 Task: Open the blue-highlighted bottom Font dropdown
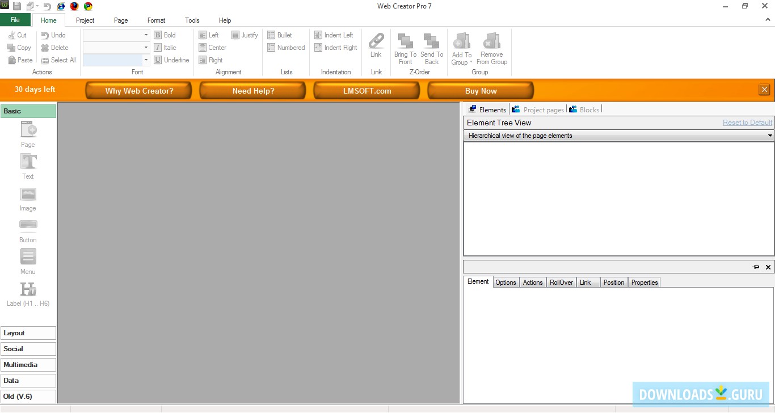pos(146,60)
